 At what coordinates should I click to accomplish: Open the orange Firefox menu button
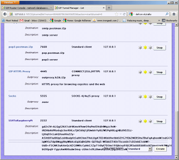click(x=10, y=3)
